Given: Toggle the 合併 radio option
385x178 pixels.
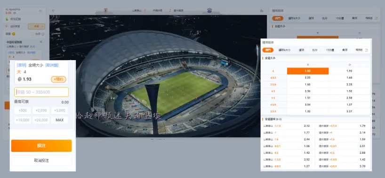Looking at the screenshot, I should pyautogui.click(x=33, y=34).
